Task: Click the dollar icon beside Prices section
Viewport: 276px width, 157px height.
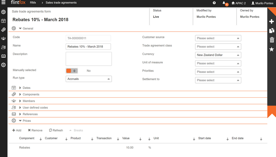Action: point(14,121)
